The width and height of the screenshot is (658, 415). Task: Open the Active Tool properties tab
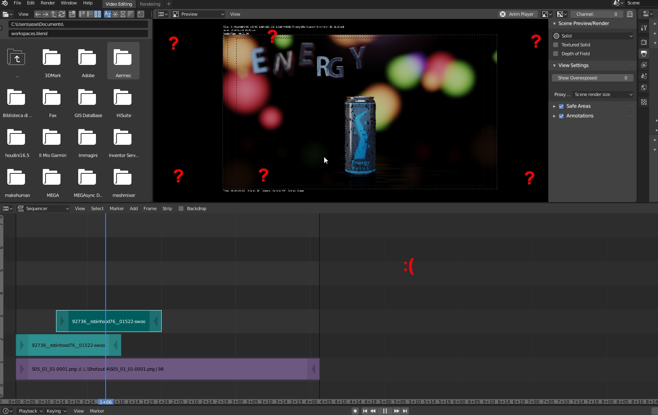click(x=644, y=28)
